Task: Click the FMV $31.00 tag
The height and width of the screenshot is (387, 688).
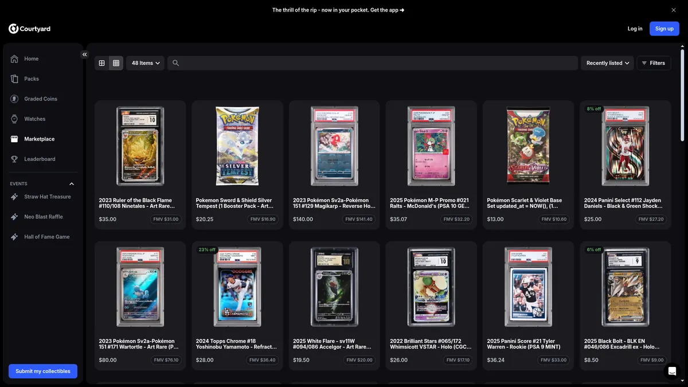Action: tap(166, 219)
